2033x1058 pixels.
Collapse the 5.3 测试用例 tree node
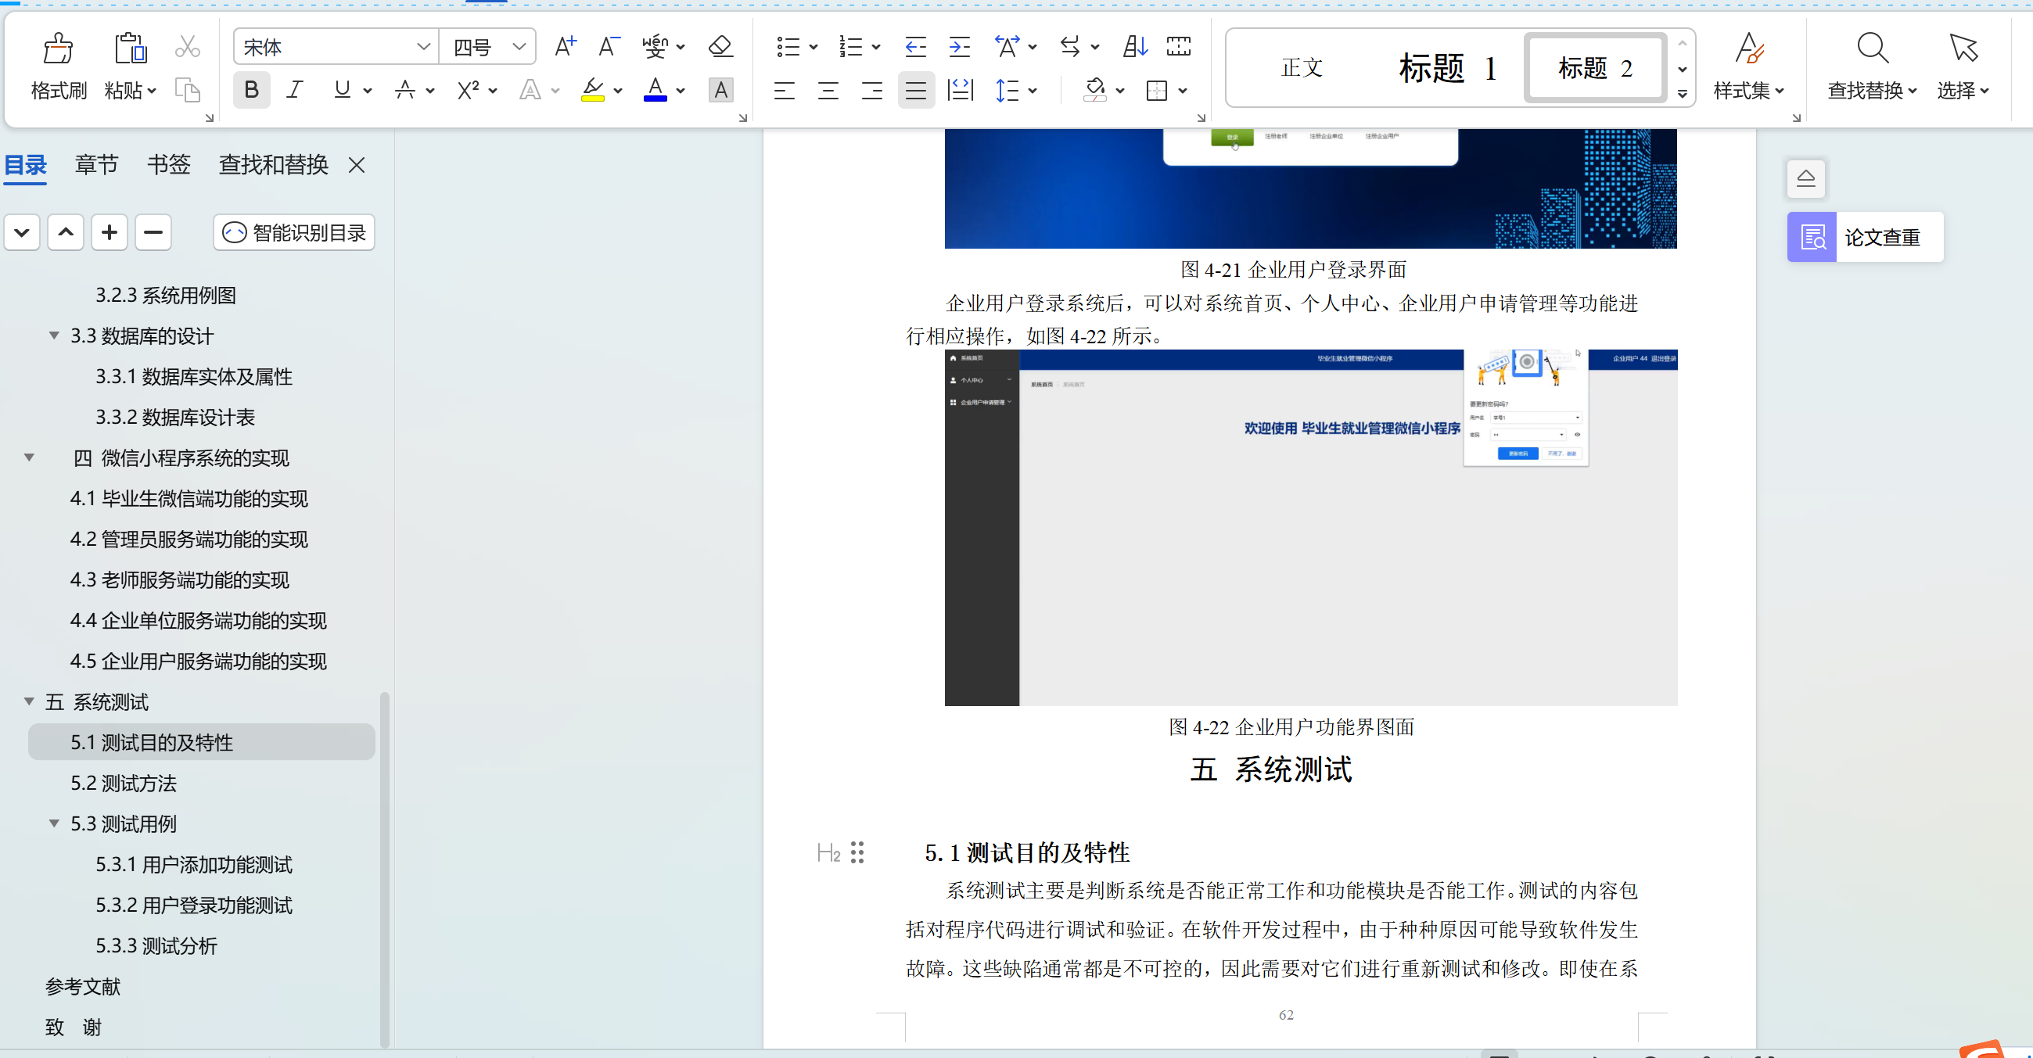click(54, 823)
